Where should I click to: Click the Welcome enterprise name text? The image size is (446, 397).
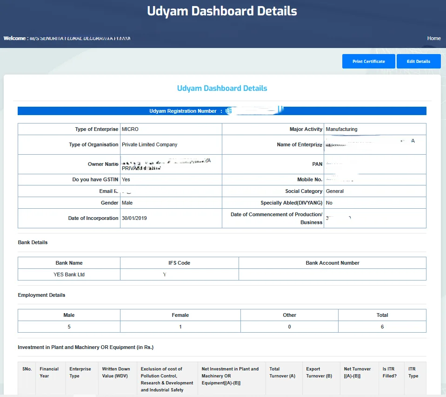tap(80, 38)
